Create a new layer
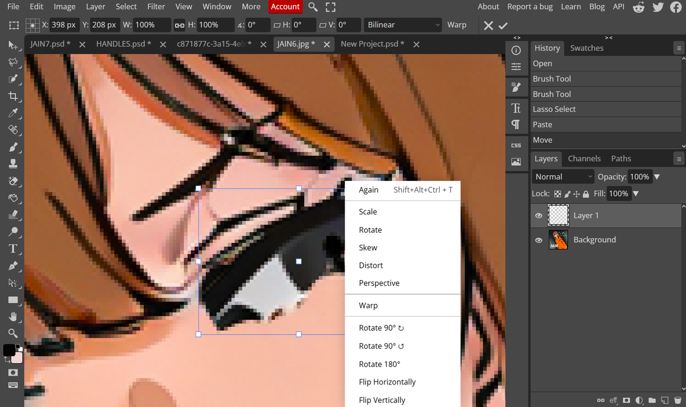The width and height of the screenshot is (686, 407). point(665,400)
